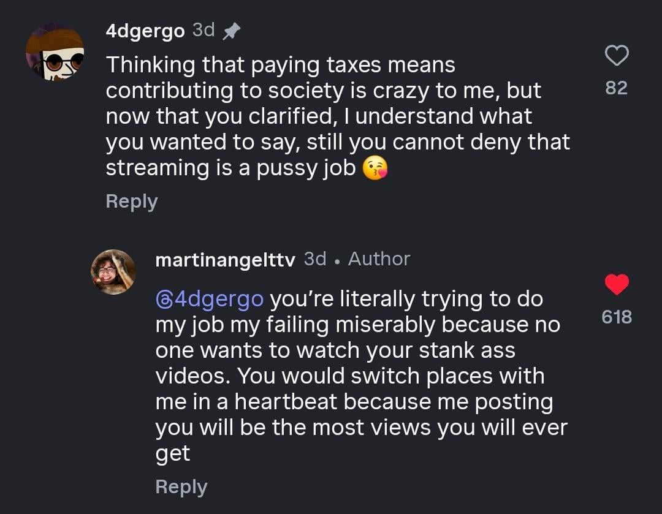Reply to martinangelttv's comment

(181, 486)
